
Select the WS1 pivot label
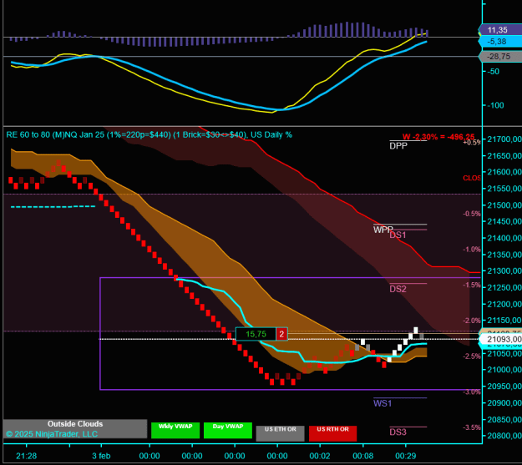pyautogui.click(x=383, y=403)
